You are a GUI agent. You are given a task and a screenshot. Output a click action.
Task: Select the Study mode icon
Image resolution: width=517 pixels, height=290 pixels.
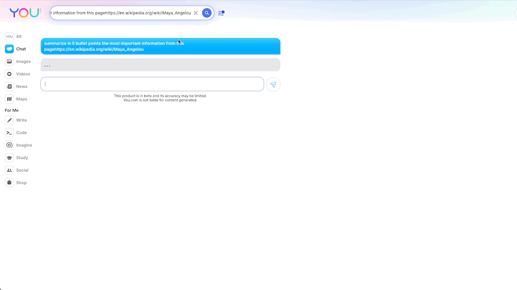point(9,157)
